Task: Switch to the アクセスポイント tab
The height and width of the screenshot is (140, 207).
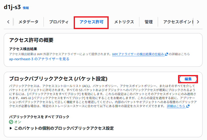Action: pyautogui.click(x=178, y=22)
